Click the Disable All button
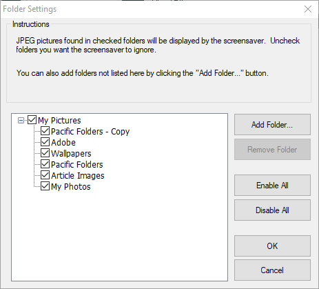Image resolution: width=319 pixels, height=289 pixels. pos(272,210)
